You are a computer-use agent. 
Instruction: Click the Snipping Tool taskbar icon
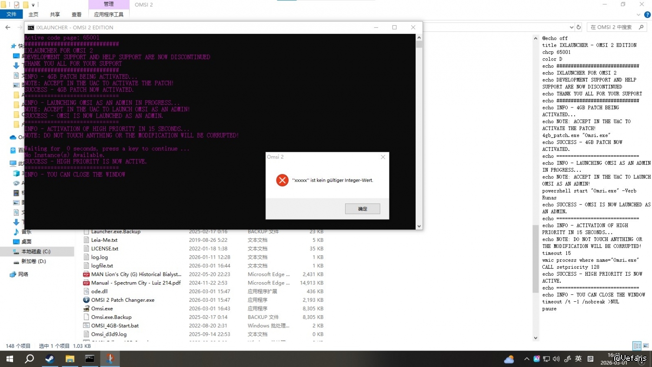(x=110, y=359)
